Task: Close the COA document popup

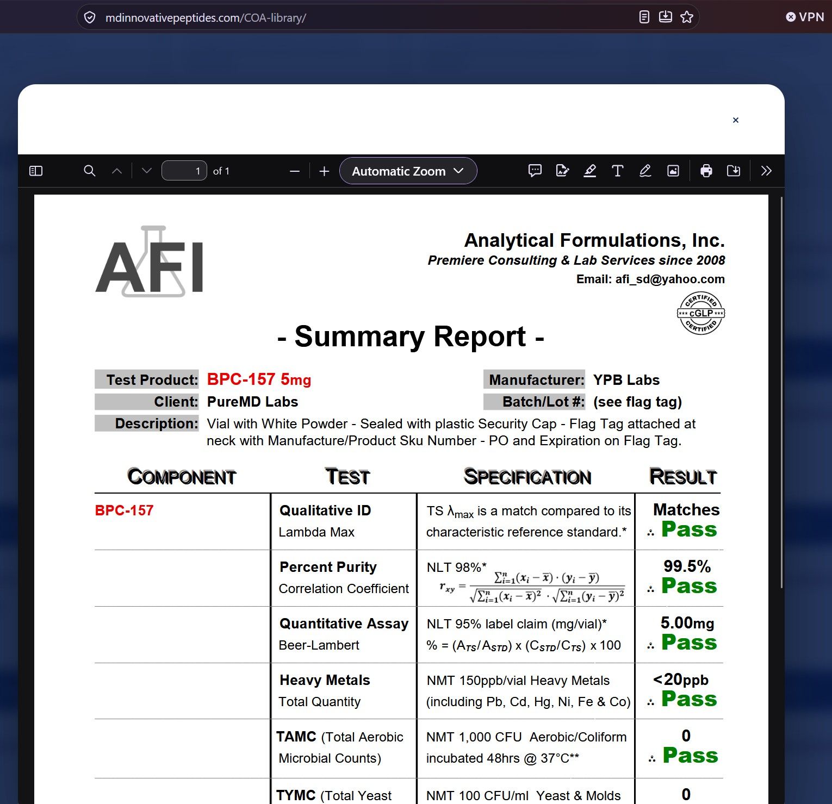Action: (x=736, y=120)
